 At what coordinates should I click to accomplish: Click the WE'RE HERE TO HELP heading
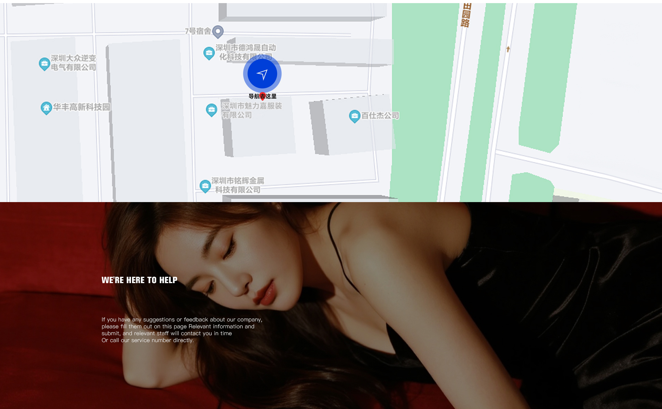tap(139, 280)
